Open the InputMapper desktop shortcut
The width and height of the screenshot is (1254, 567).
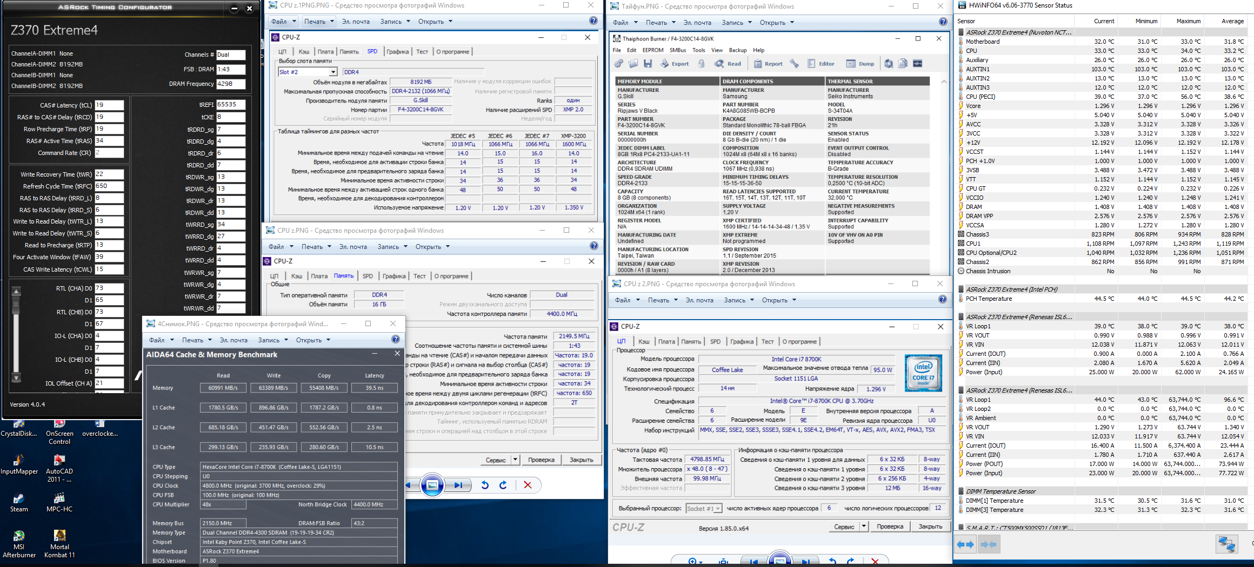point(19,464)
